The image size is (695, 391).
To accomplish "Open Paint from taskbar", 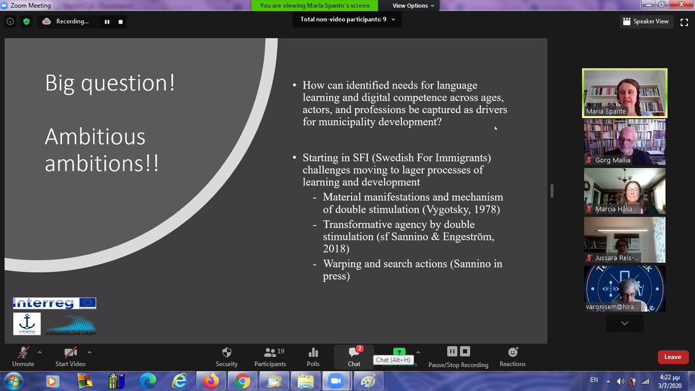I will [x=368, y=381].
